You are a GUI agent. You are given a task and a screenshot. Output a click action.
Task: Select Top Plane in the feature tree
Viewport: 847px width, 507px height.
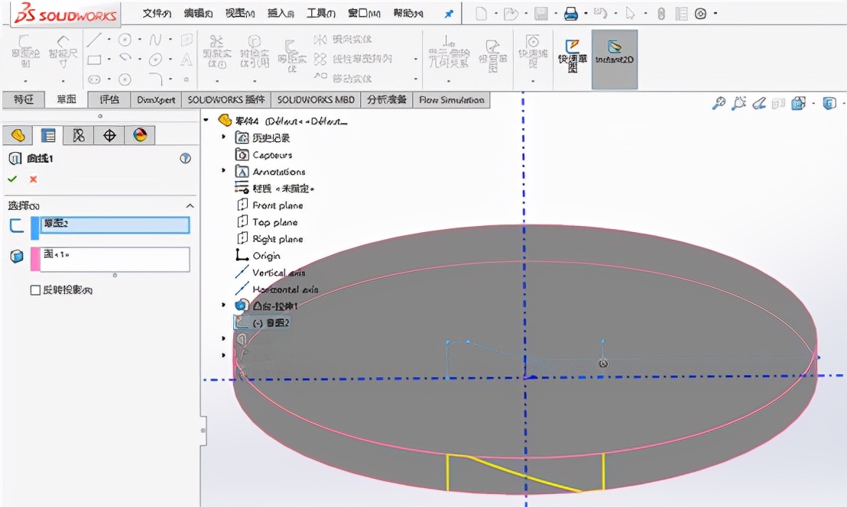[276, 222]
